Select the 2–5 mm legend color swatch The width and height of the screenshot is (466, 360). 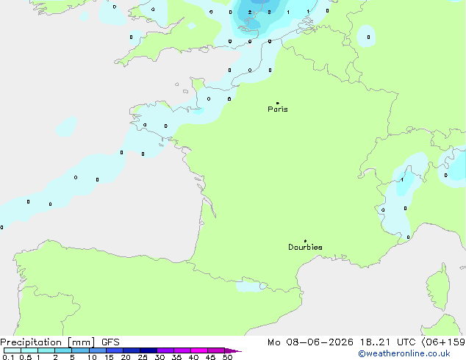coord(63,350)
